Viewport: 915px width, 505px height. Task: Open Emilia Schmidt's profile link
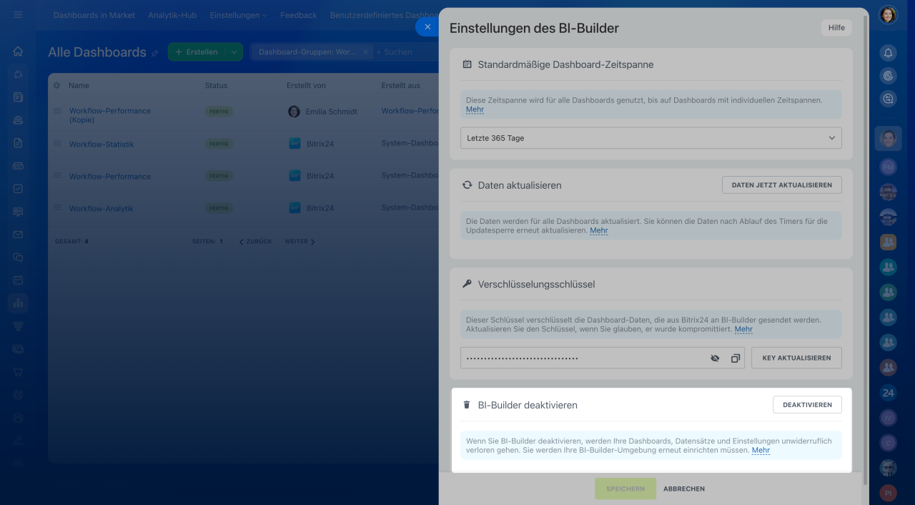[x=331, y=112]
